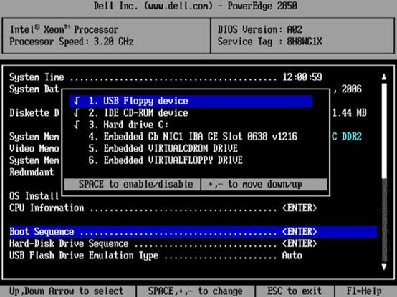Click BIOS Version: A02 text
Viewport: 397px width, 297px height.
260,29
